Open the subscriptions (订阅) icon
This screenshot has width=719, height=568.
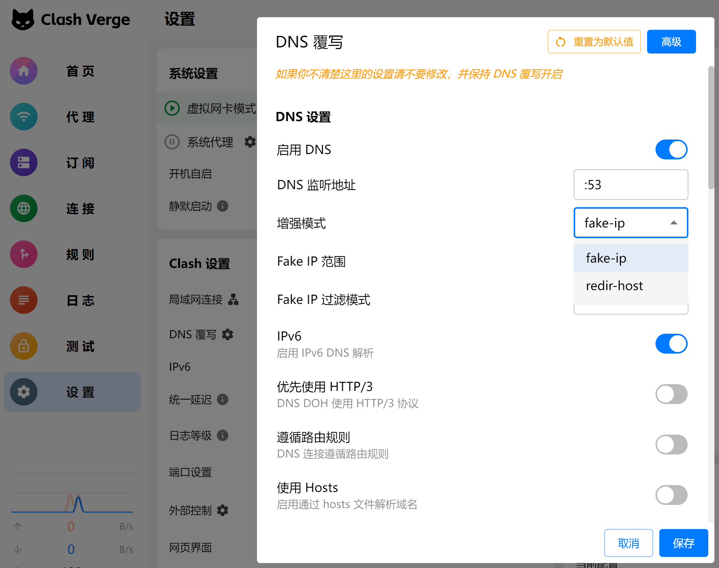24,163
